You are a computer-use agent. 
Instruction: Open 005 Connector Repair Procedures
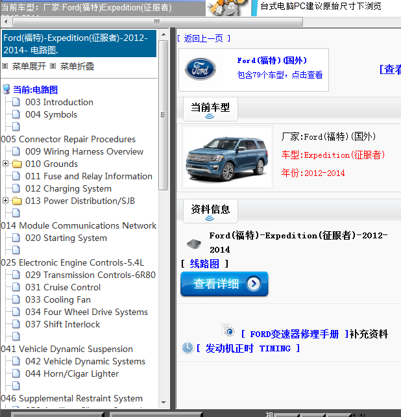[68, 139]
